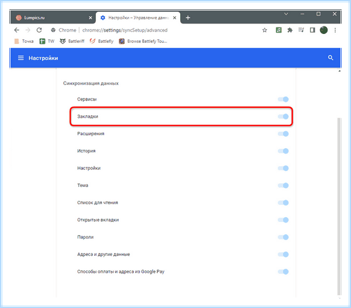Screen dimensions: 351x308
Task: Toggle the Тема sync switch
Action: point(283,186)
